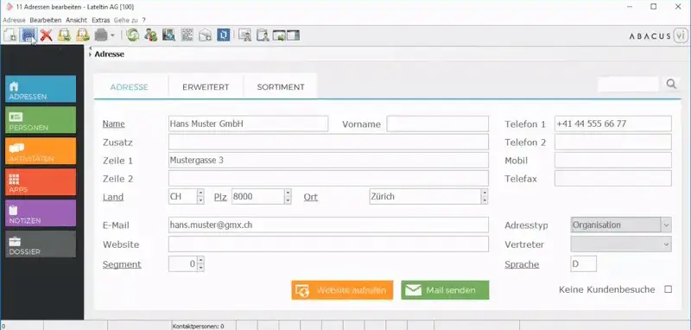691x330 pixels.
Task: Click the Website aufrufen button
Action: tap(342, 290)
